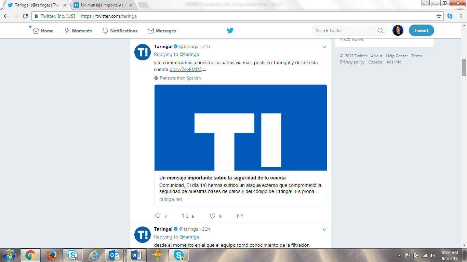Retweet the Taringa security tweet
The height and width of the screenshot is (262, 467).
coord(185,216)
